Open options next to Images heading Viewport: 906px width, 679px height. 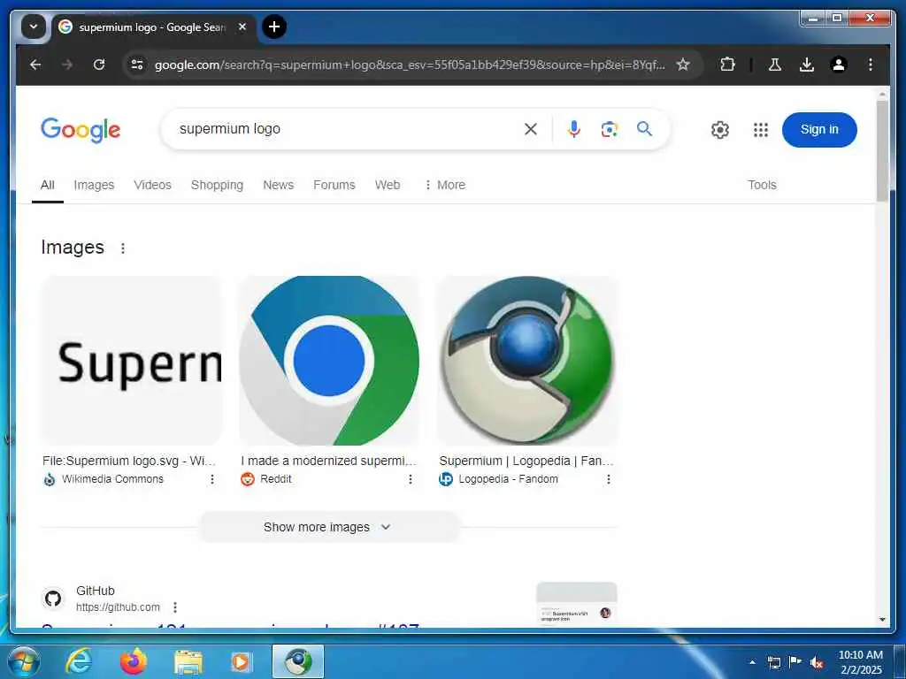tap(122, 248)
